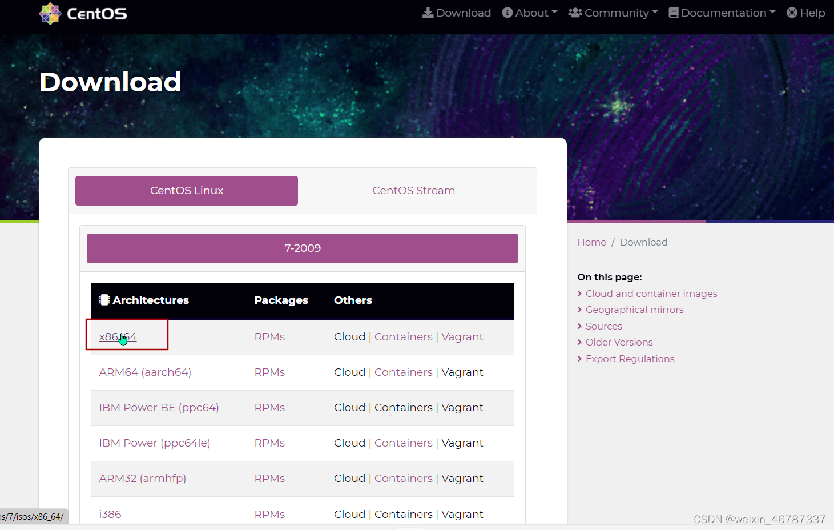Open the IBM Power BE (ppc64) link

tap(159, 408)
